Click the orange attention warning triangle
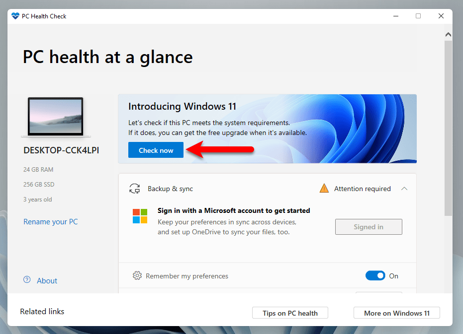This screenshot has height=334, width=463. tap(324, 188)
